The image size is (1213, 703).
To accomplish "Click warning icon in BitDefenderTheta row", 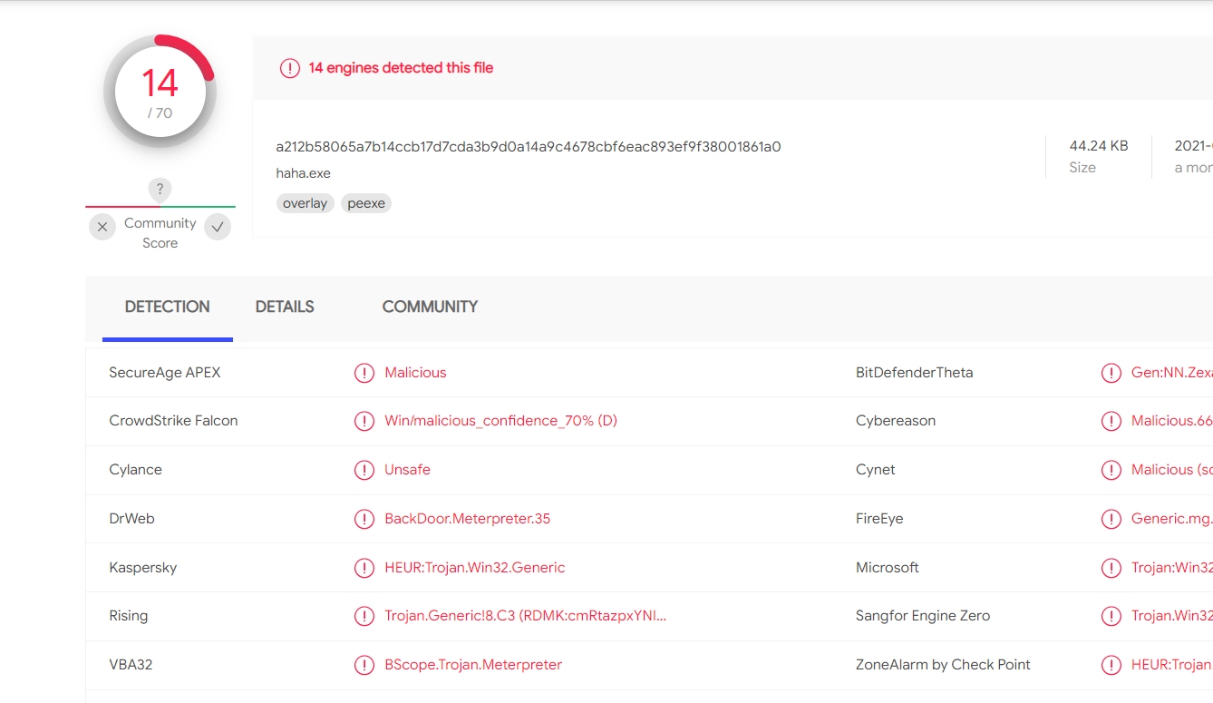I will tap(1111, 373).
